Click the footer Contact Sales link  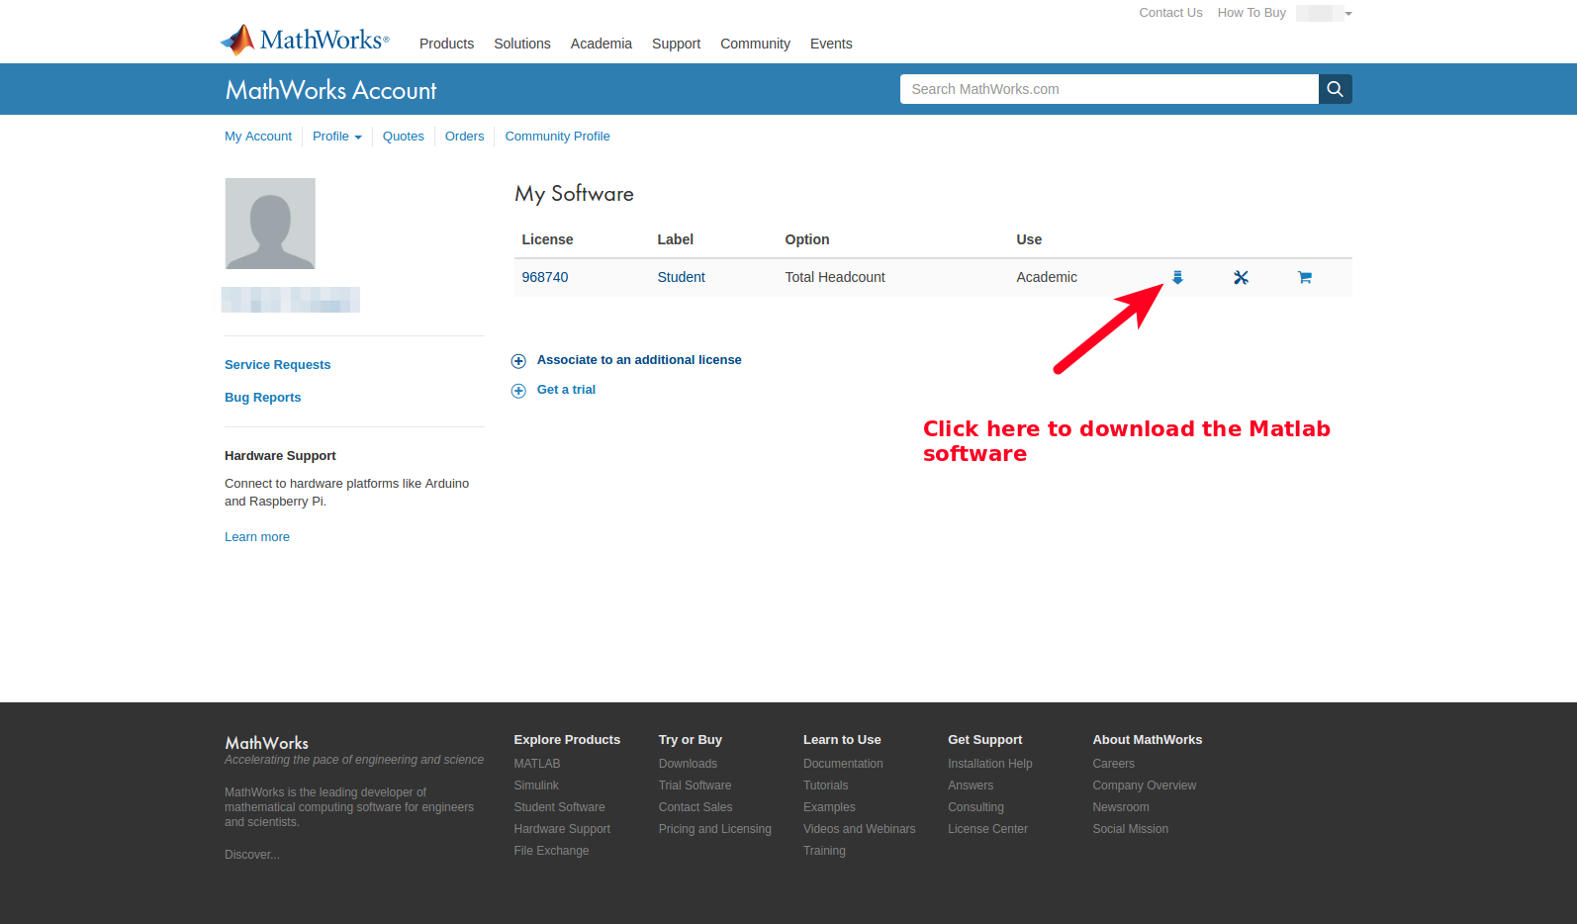[696, 807]
